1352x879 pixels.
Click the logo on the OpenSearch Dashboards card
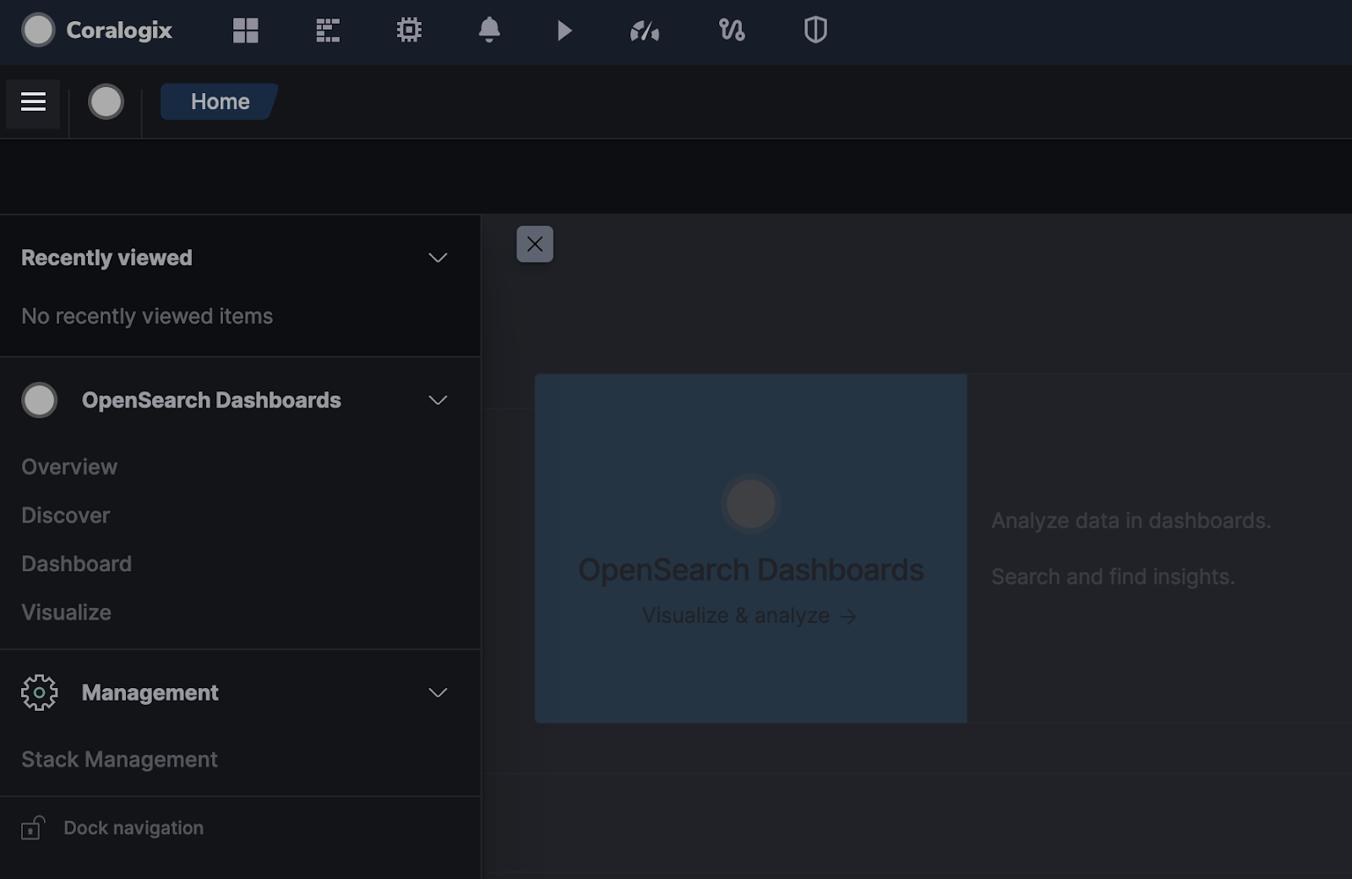pos(751,504)
